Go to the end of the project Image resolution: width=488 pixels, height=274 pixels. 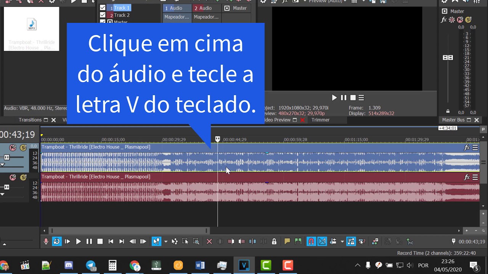coord(122,241)
